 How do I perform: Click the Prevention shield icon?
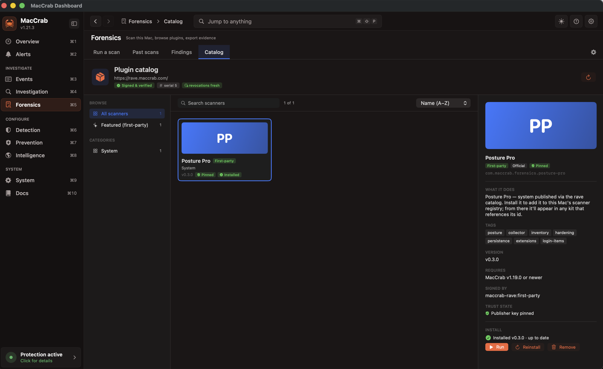[8, 142]
